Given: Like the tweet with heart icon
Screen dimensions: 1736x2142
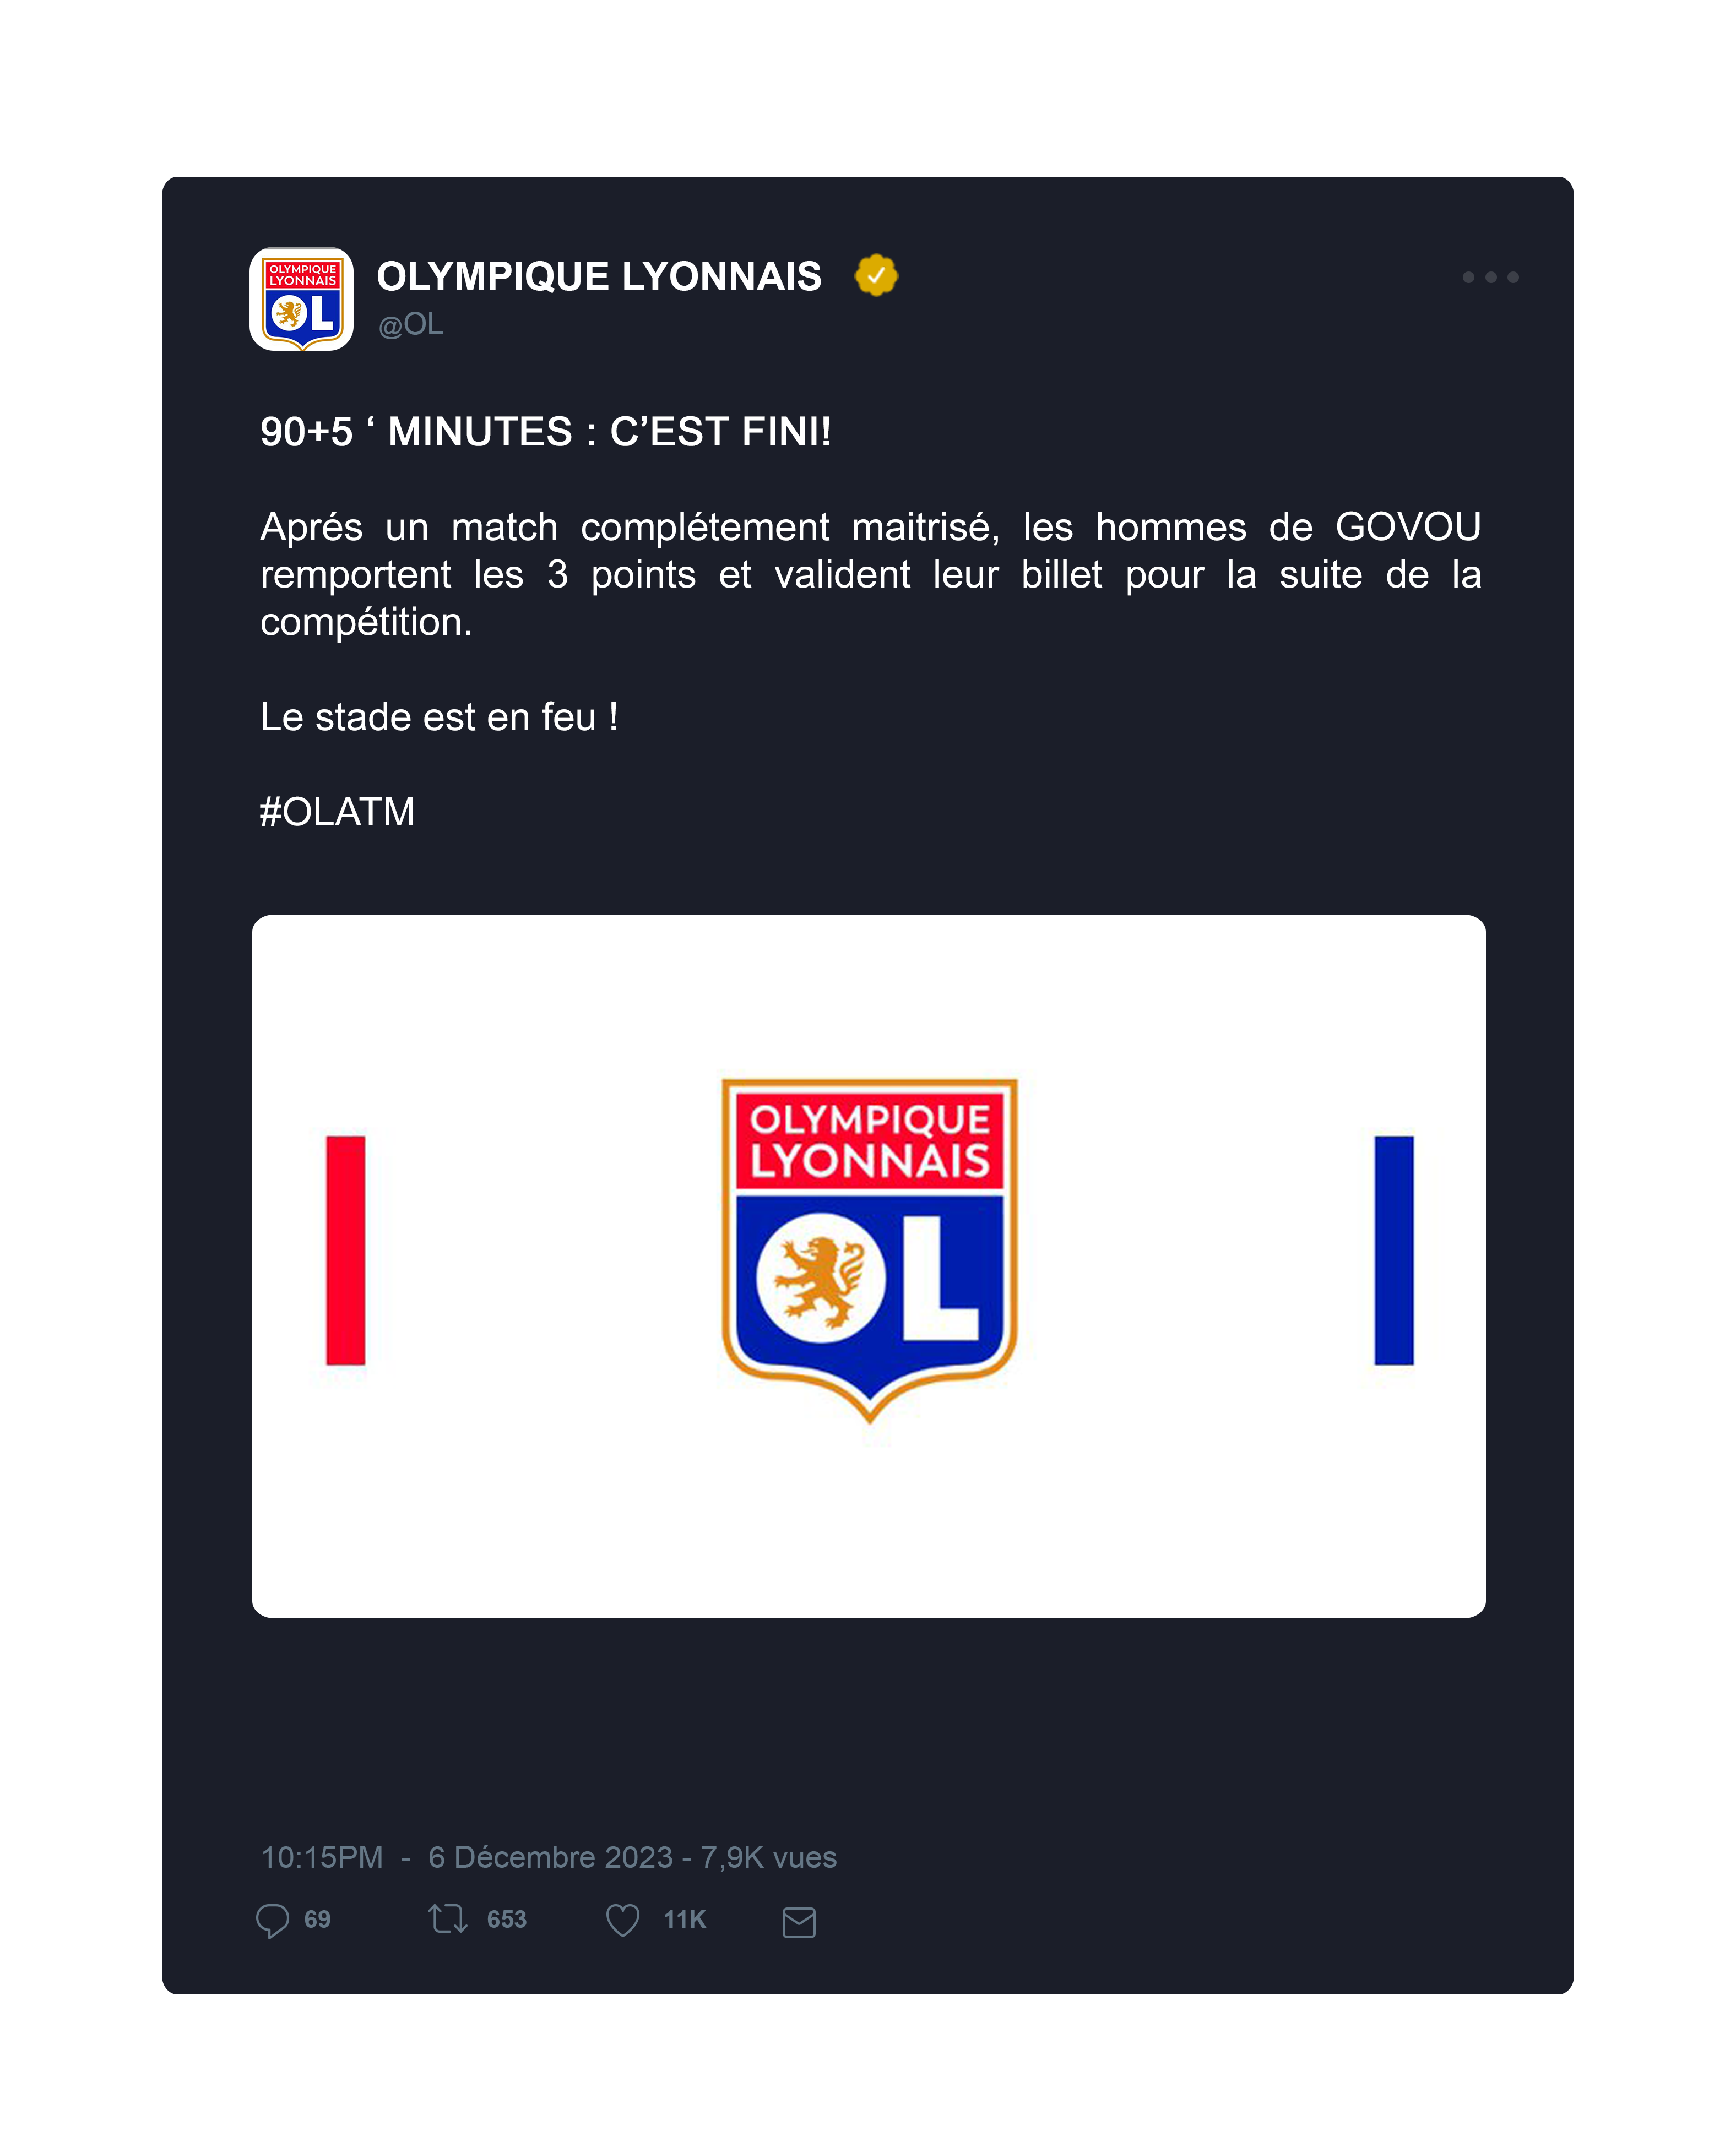Looking at the screenshot, I should [622, 1919].
